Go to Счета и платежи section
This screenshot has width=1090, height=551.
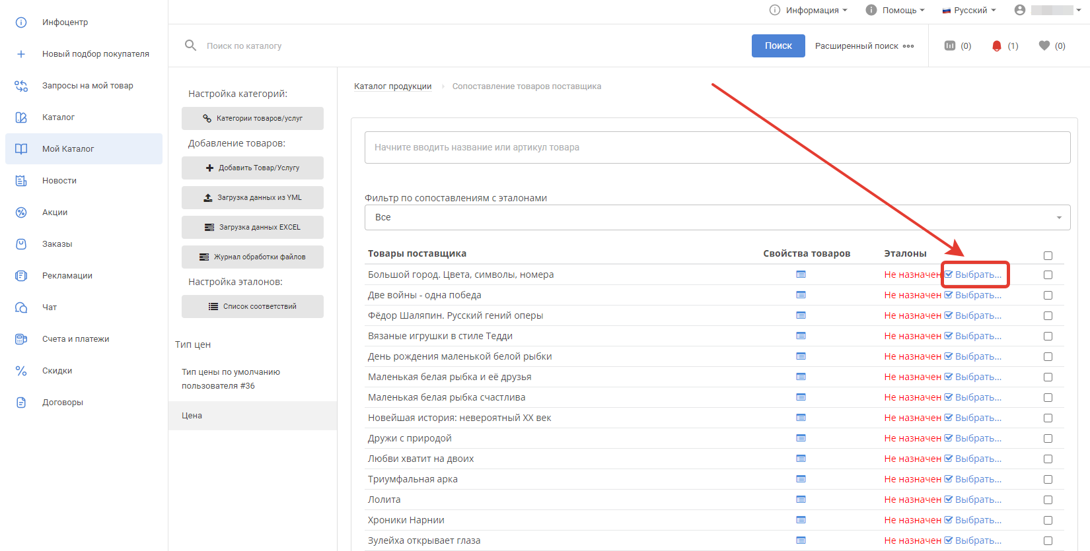pos(75,339)
